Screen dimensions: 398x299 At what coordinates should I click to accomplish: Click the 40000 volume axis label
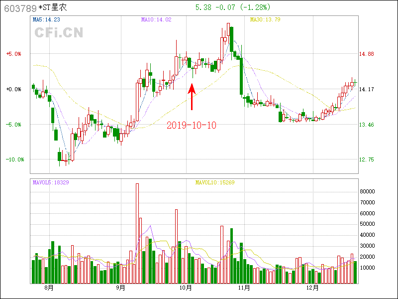[x=367, y=235]
